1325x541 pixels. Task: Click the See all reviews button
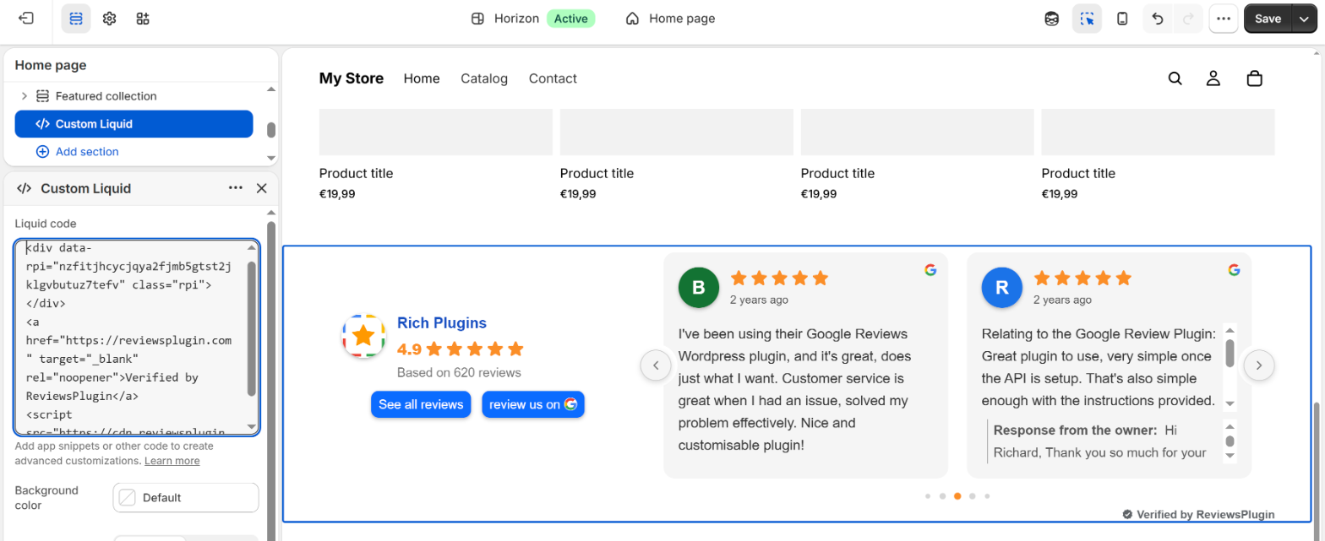coord(421,404)
